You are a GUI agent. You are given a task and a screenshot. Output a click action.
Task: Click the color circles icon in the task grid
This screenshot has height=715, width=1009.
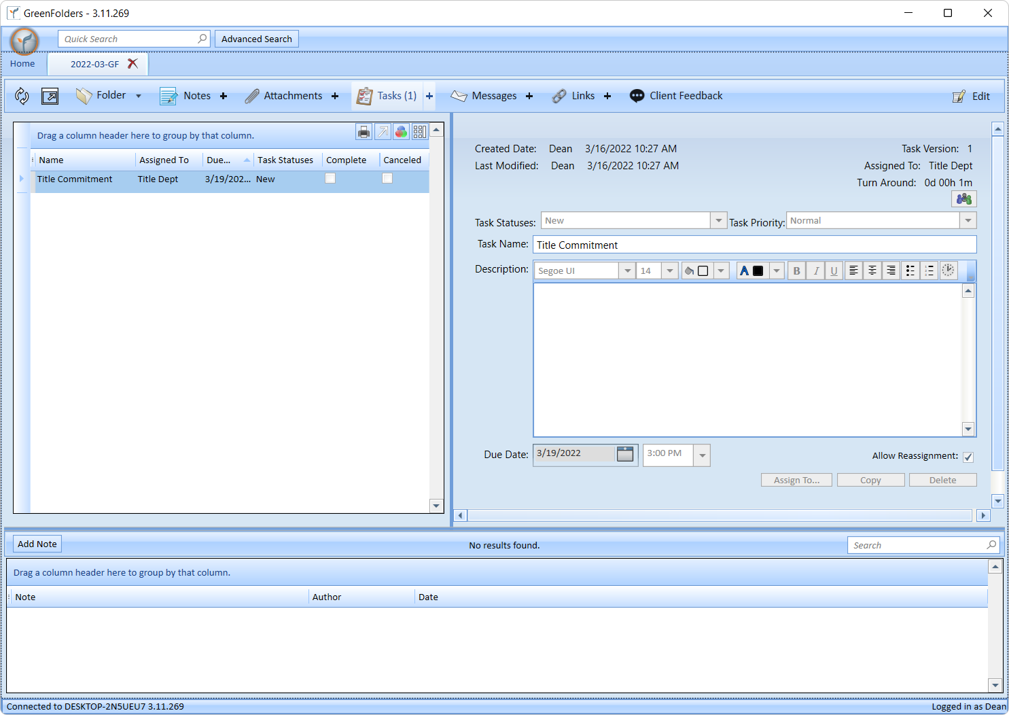click(x=402, y=132)
